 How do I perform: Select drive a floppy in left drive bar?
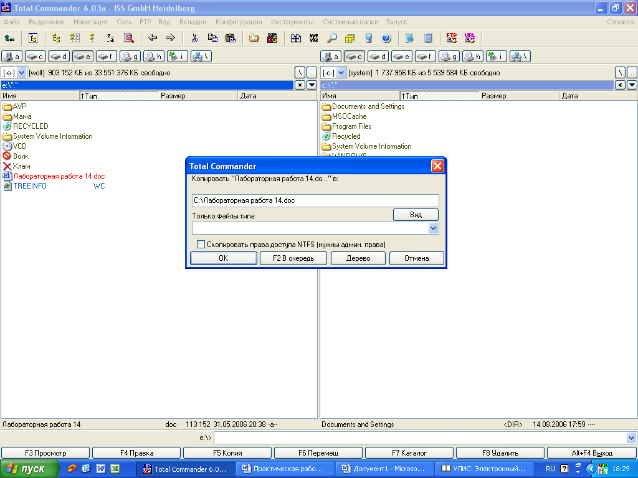tap(12, 57)
